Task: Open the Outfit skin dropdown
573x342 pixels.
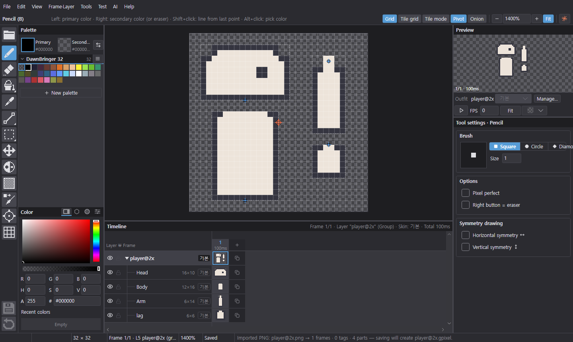Action: coord(513,99)
